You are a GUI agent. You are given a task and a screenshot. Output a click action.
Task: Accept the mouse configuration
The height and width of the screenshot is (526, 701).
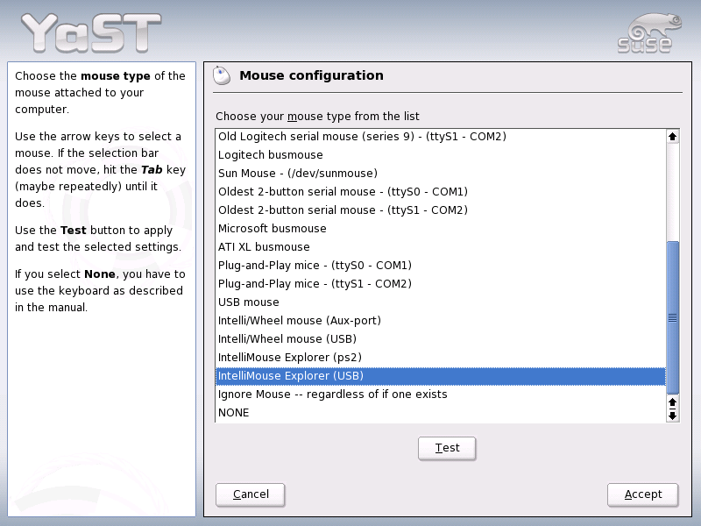tap(643, 494)
